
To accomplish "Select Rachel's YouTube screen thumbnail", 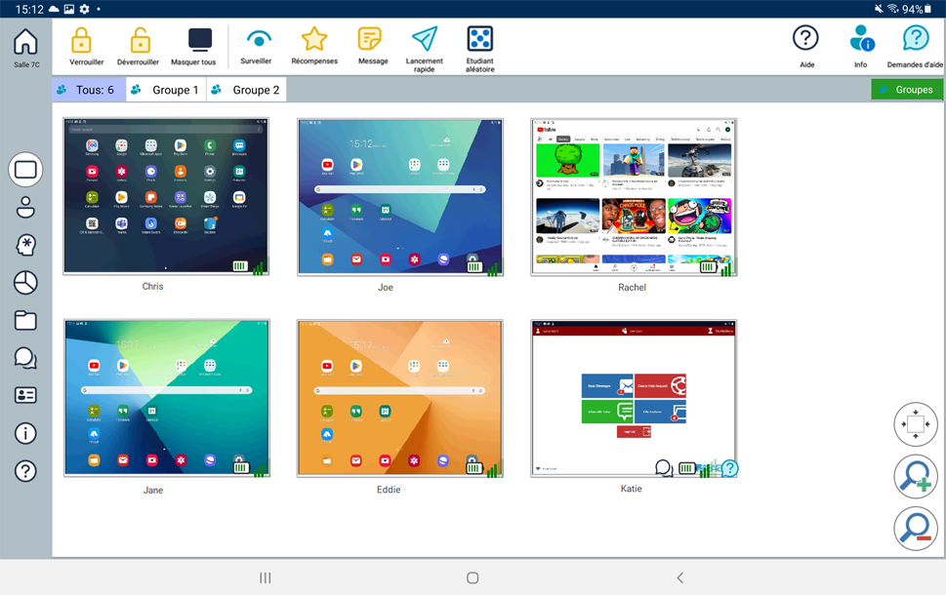I will [x=634, y=197].
